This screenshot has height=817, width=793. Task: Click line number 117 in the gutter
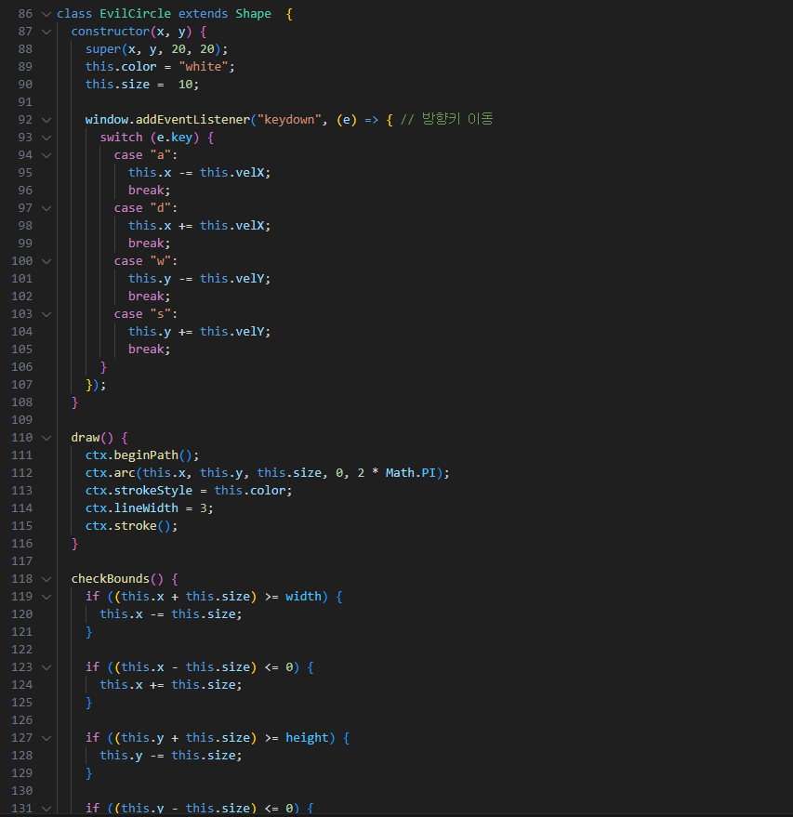point(22,561)
